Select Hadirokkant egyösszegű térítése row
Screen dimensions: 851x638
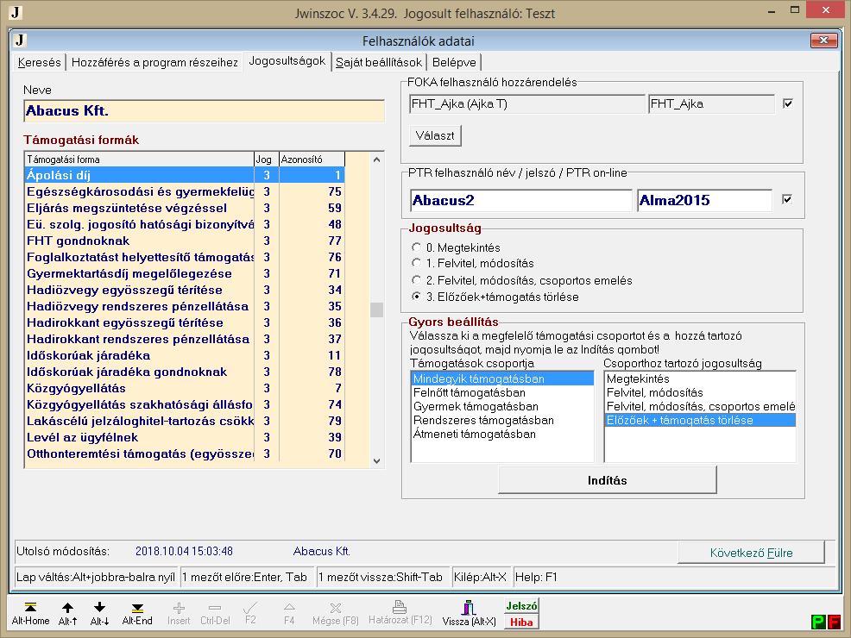coord(185,322)
